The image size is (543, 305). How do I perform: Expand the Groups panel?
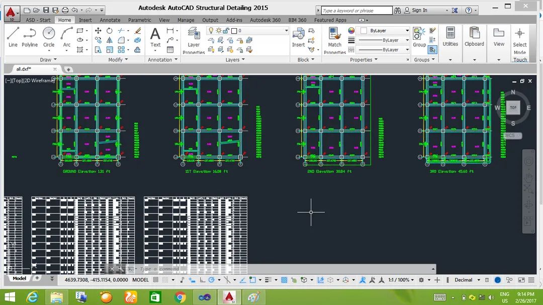424,60
